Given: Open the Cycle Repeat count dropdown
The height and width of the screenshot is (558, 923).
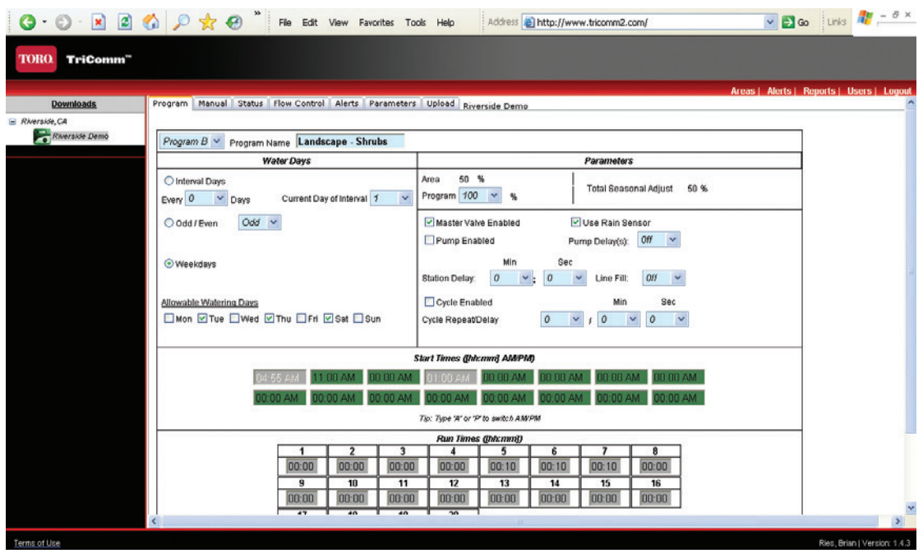Looking at the screenshot, I should (562, 319).
